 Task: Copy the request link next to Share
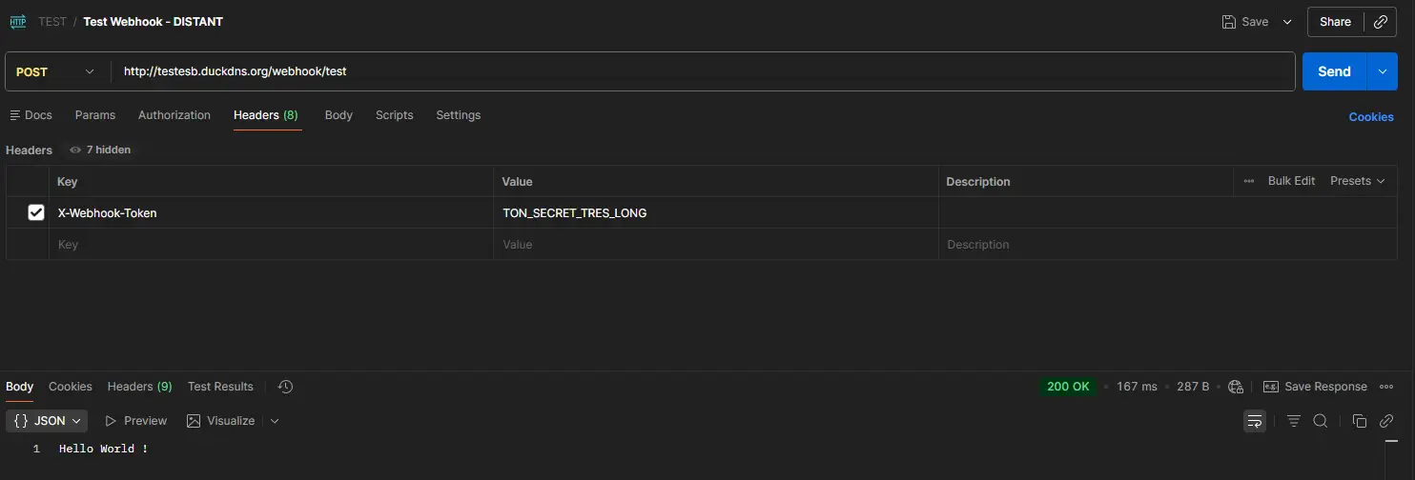point(1380,22)
